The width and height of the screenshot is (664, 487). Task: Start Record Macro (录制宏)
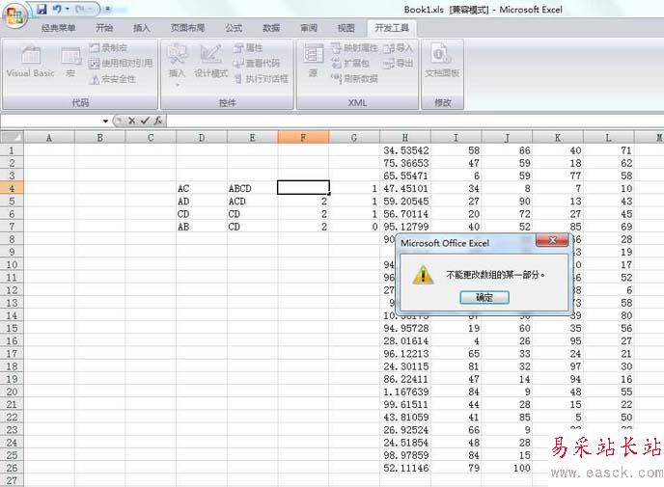[109, 48]
